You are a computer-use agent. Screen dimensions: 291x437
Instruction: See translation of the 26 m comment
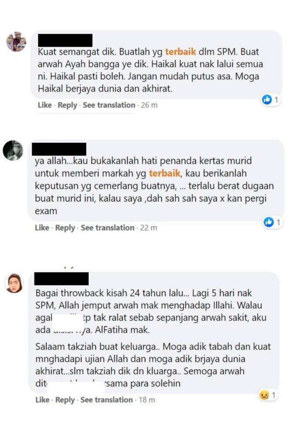[x=109, y=105]
